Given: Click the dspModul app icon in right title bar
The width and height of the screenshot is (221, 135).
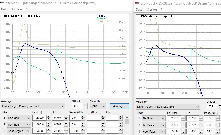Looking at the screenshot, I should 137,3.
